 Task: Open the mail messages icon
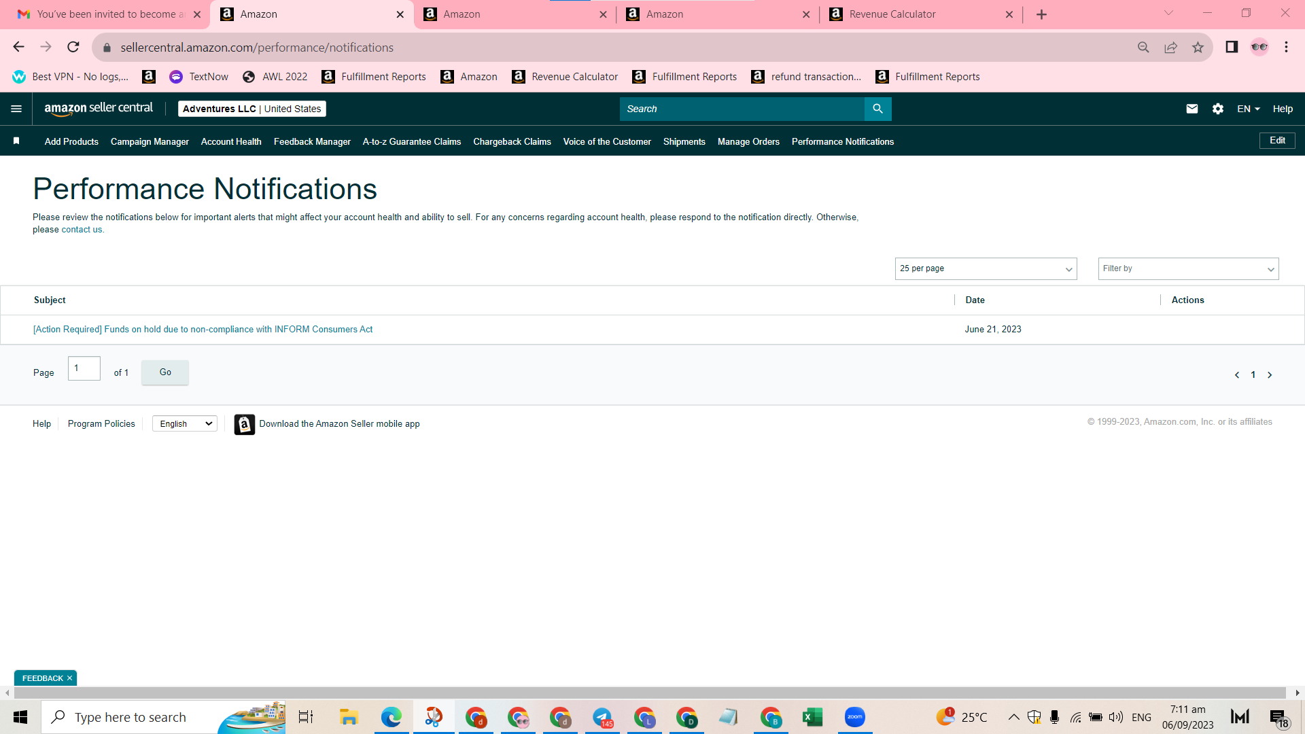tap(1191, 109)
